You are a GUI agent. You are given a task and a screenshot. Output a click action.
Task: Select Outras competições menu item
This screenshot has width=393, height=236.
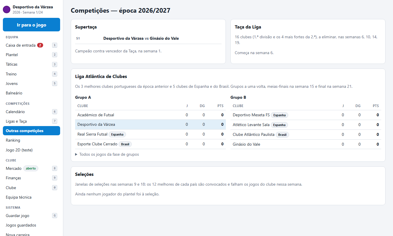coord(31,131)
